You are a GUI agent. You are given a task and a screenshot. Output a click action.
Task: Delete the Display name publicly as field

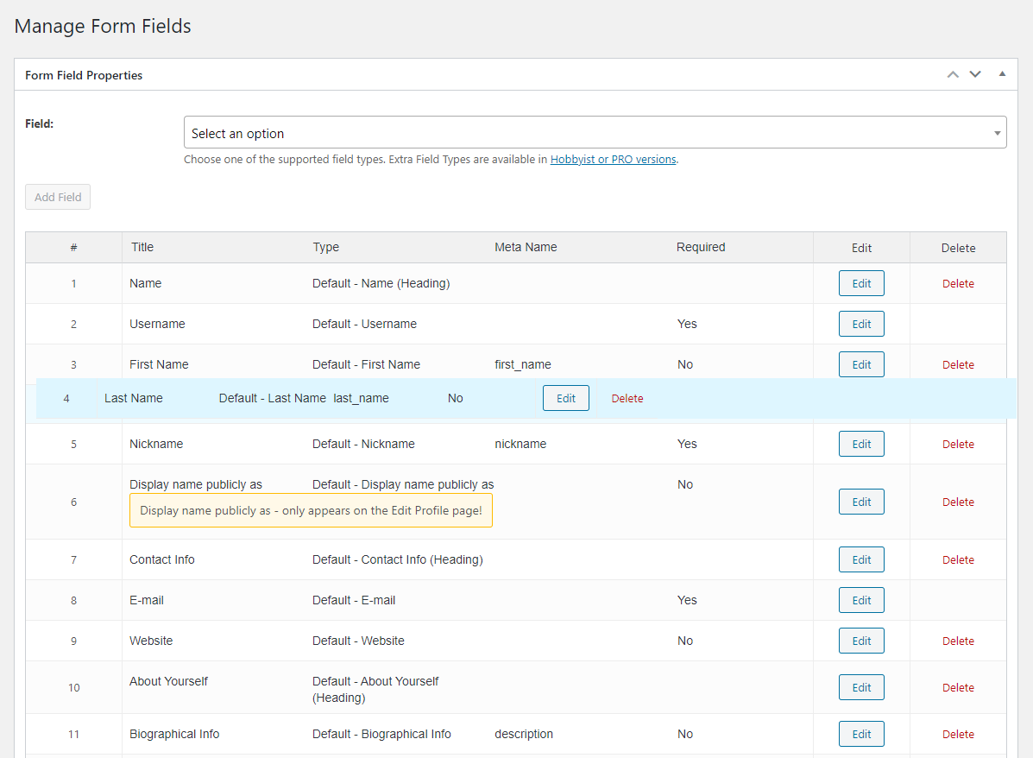point(958,502)
